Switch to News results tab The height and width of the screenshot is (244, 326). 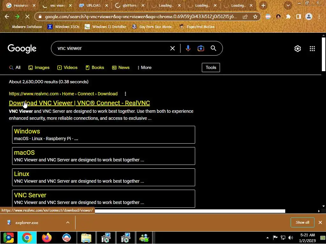[x=121, y=67]
